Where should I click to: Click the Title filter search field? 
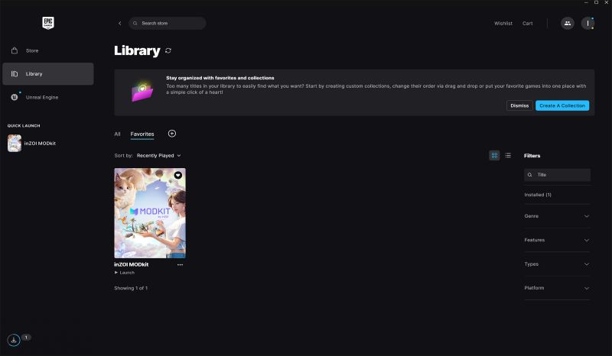[557, 175]
